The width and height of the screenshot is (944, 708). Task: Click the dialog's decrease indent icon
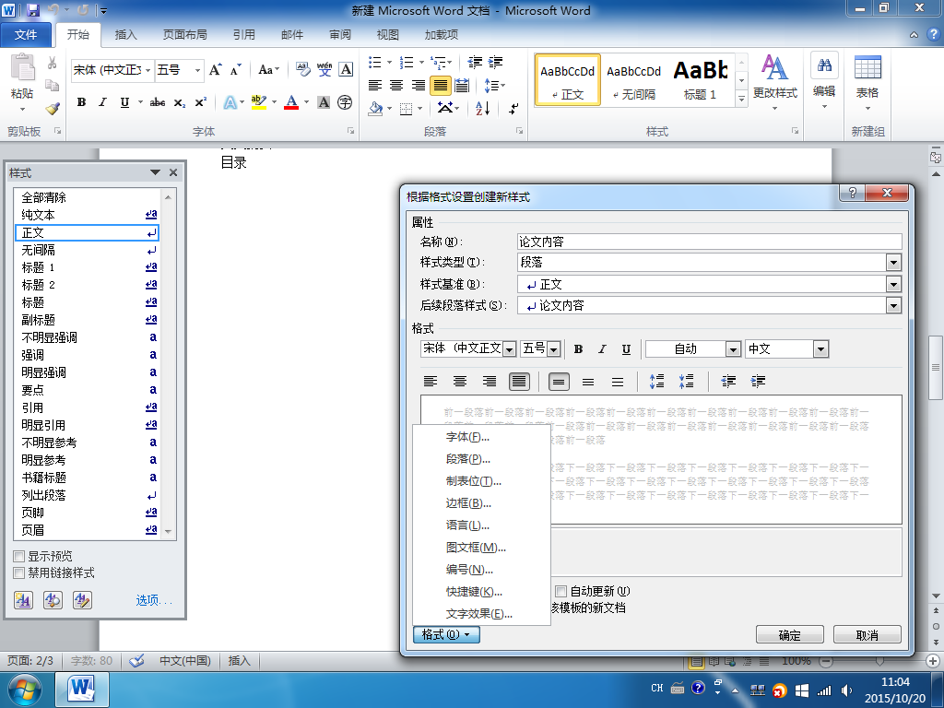(728, 381)
